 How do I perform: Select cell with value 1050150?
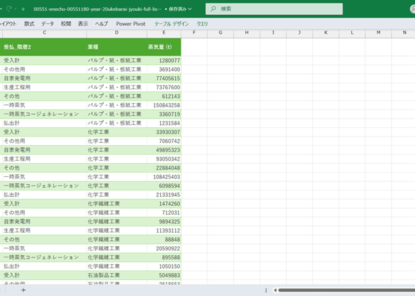click(164, 266)
